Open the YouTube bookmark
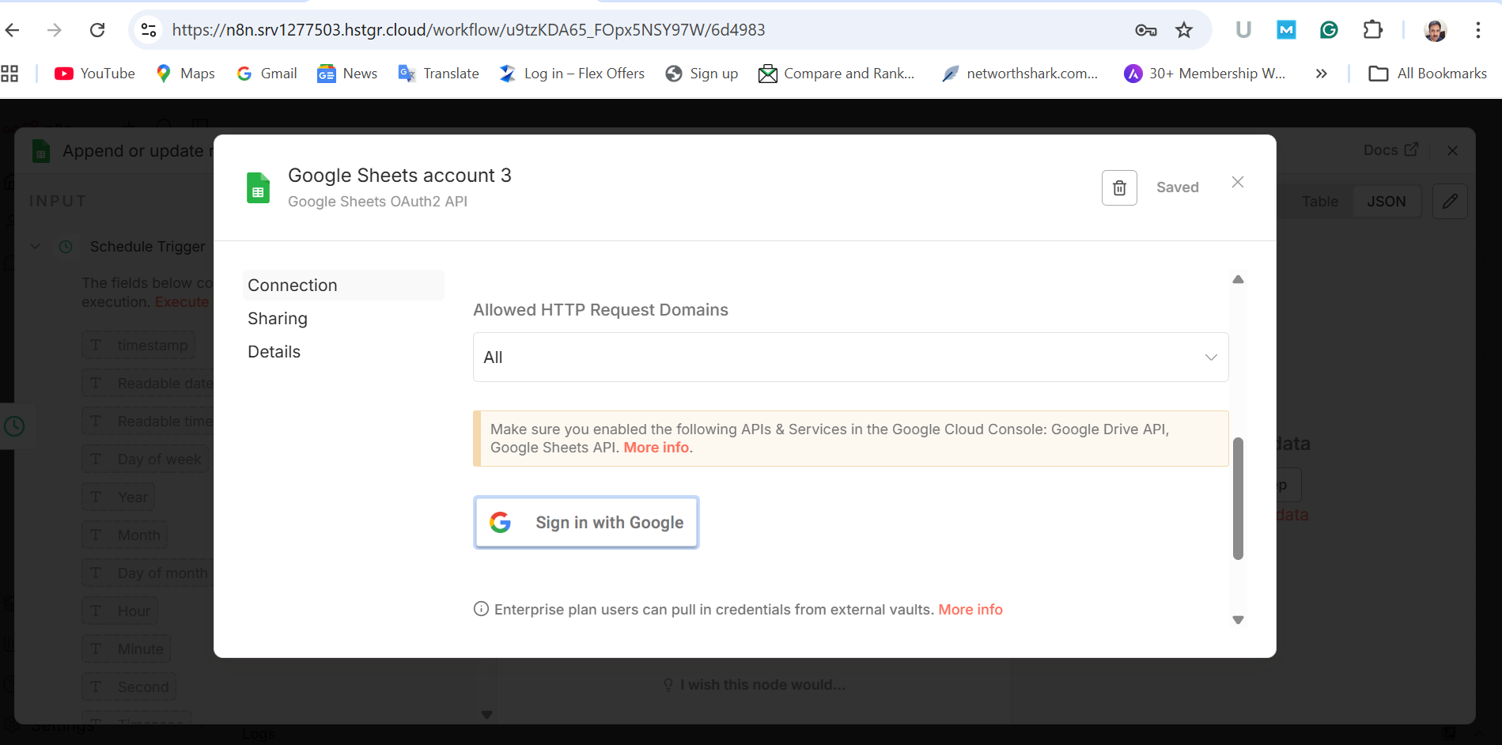Screen dimensions: 1502x745 click(95, 74)
